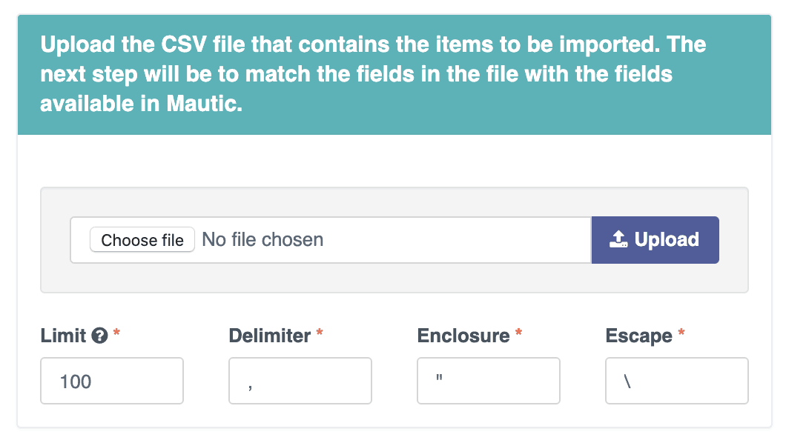The height and width of the screenshot is (443, 786).
Task: Click the Choose file button
Action: (x=142, y=240)
